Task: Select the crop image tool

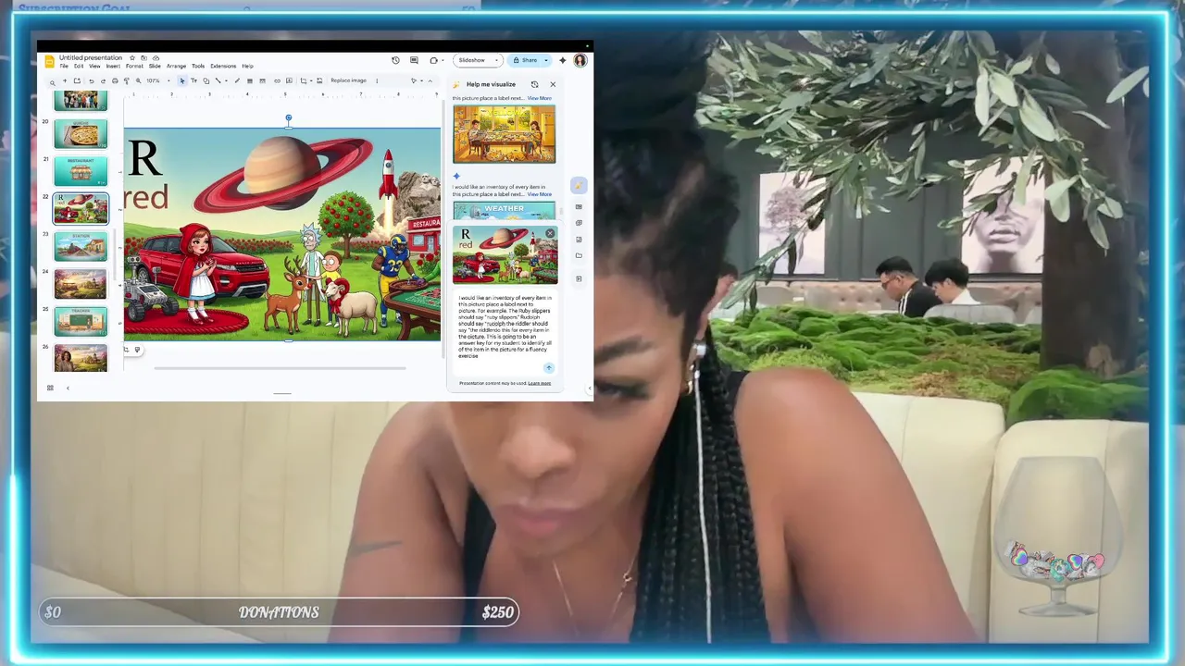Action: (x=303, y=80)
